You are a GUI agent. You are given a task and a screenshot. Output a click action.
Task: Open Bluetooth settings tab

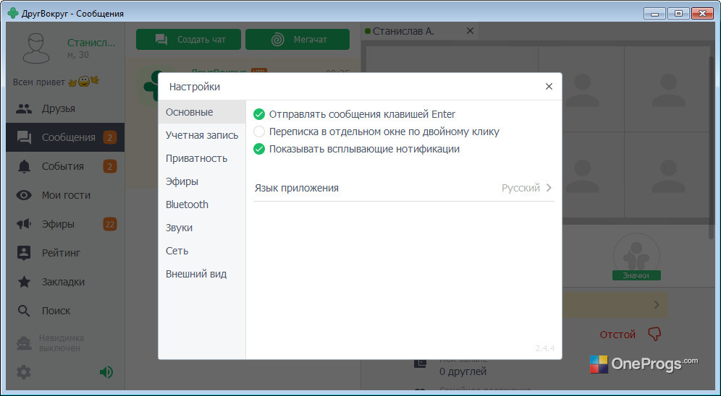click(202, 205)
